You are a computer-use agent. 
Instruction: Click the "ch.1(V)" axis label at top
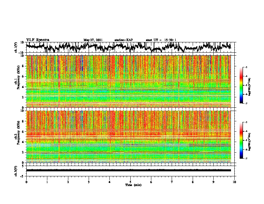[x=16, y=47]
